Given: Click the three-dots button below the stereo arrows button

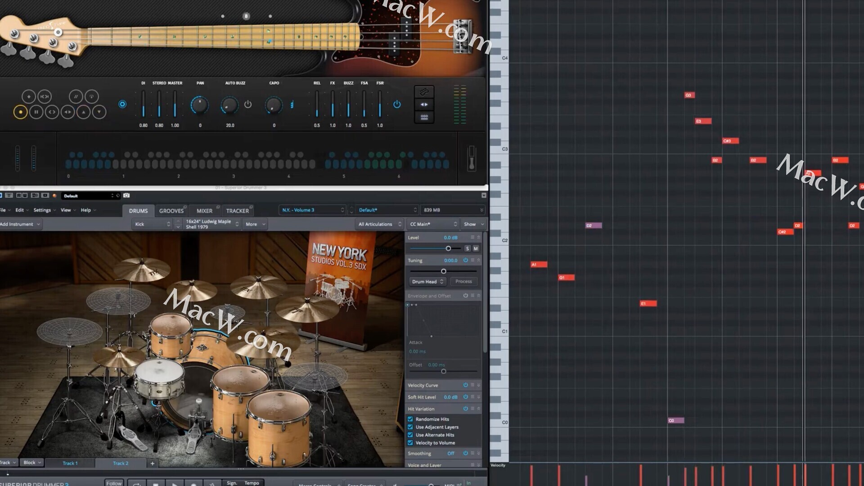Looking at the screenshot, I should point(424,117).
